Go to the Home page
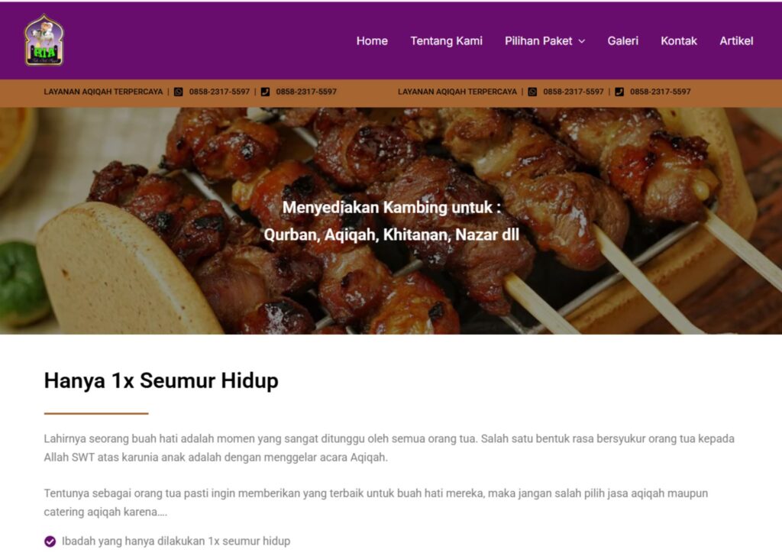 click(372, 41)
